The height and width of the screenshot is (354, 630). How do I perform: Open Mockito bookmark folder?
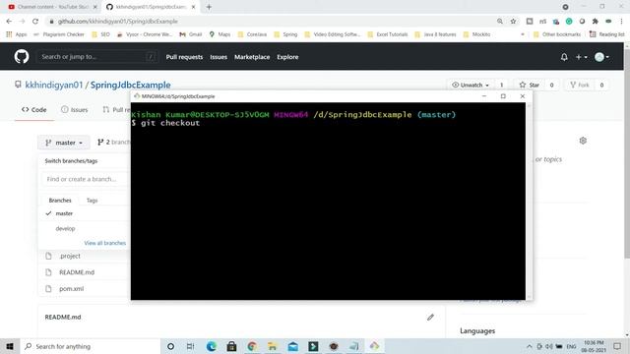point(476,34)
